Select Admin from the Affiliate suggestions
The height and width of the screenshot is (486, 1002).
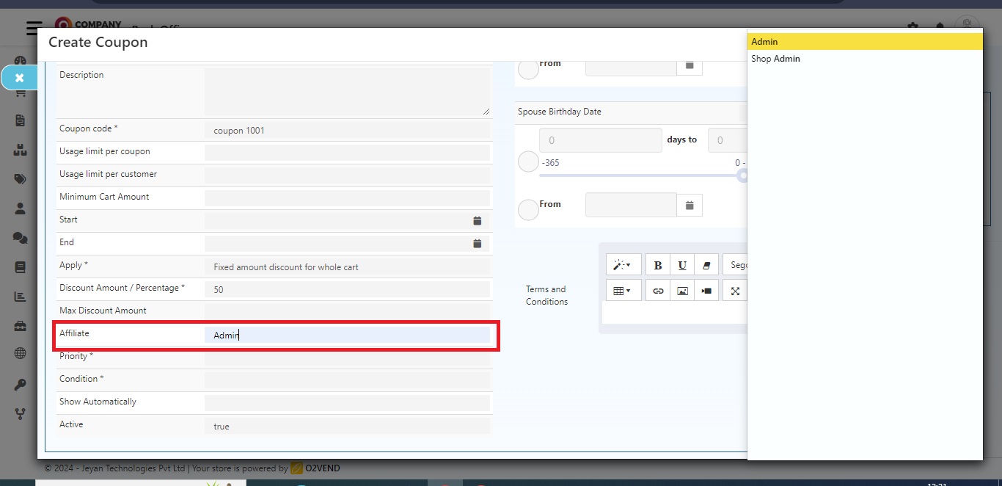(764, 41)
